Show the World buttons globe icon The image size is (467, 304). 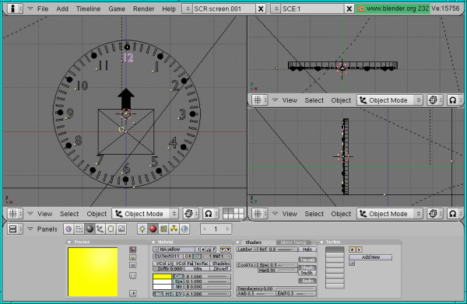tap(184, 229)
